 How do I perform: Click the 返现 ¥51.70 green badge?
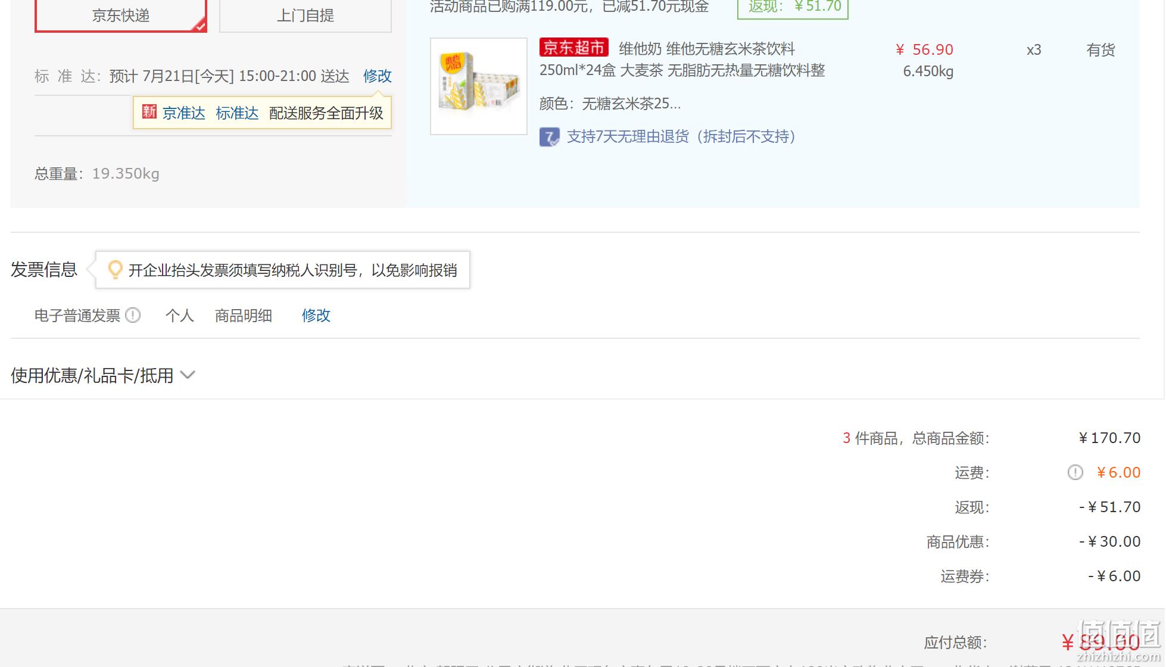(x=793, y=7)
